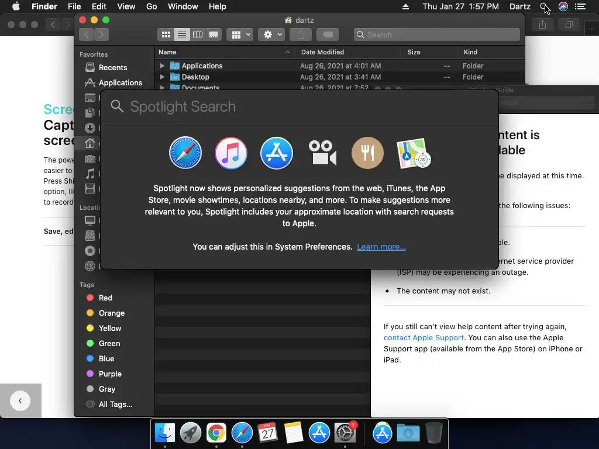Open System Preferences from the Dock

click(345, 433)
